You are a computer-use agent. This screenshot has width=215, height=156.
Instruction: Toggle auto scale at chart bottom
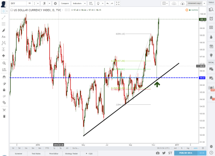click(x=196, y=148)
